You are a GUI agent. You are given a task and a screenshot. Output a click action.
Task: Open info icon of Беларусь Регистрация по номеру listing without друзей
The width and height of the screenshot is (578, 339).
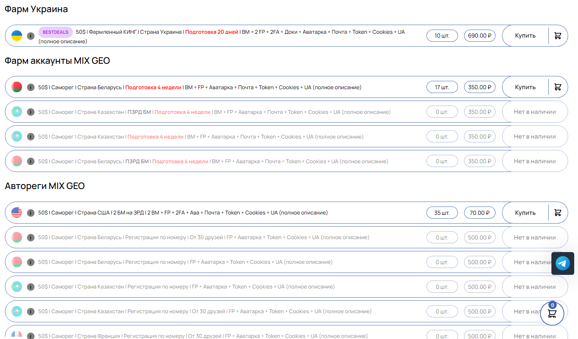tap(31, 262)
